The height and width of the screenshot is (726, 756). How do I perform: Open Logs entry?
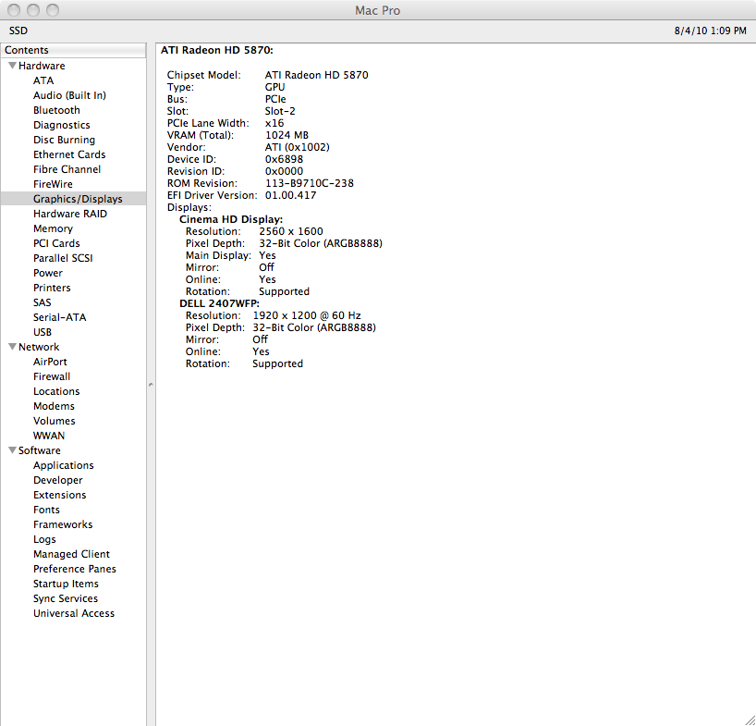(x=45, y=539)
